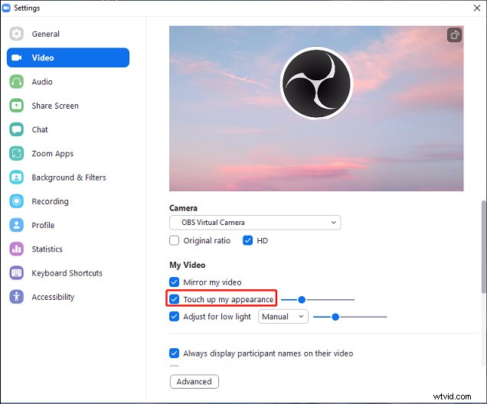Click the Keyboard Shortcuts keyboard icon
This screenshot has width=487, height=404.
16,272
